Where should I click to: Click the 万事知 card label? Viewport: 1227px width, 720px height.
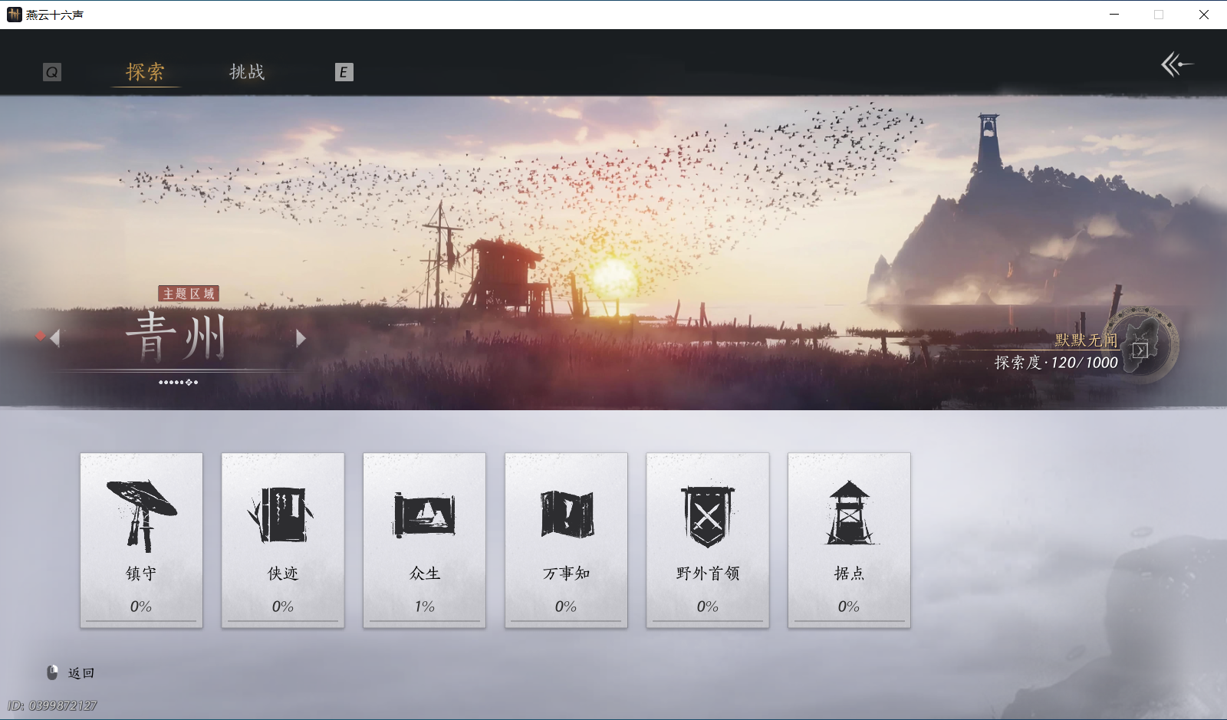pos(566,574)
